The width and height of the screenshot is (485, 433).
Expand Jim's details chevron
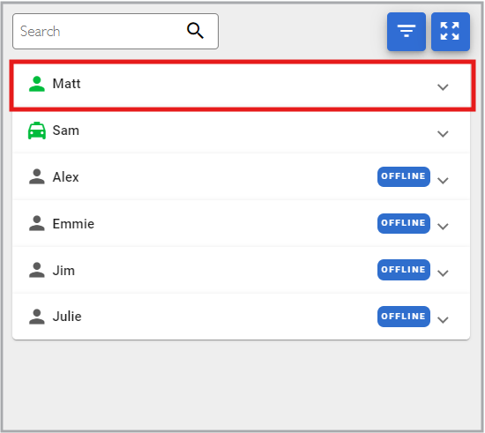pyautogui.click(x=443, y=273)
